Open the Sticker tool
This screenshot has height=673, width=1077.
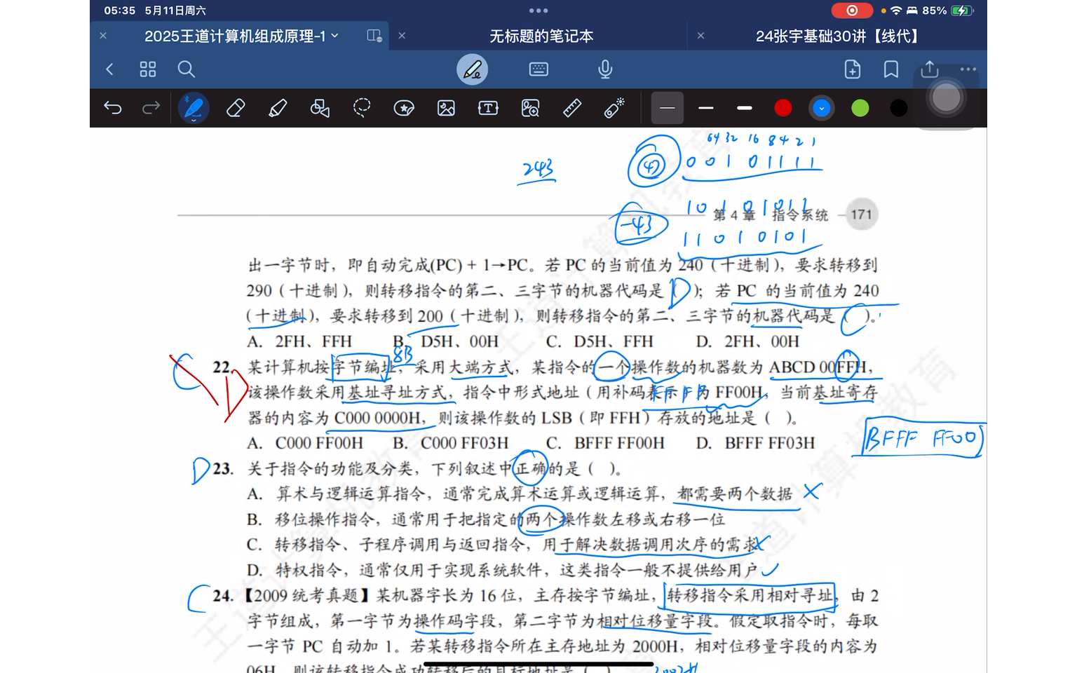click(404, 108)
